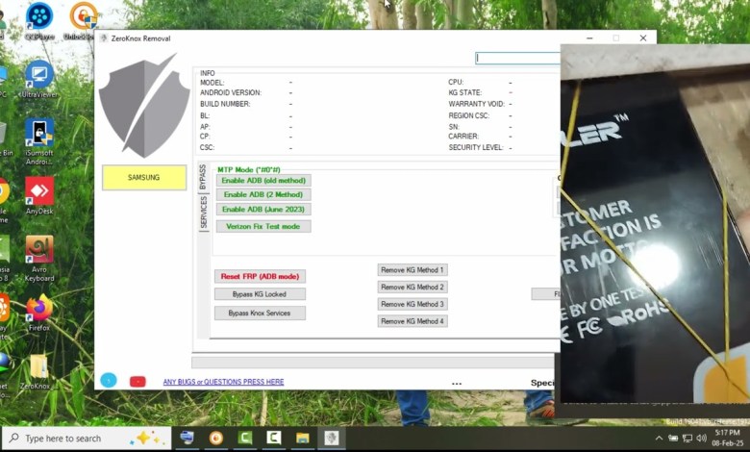Click Bypass Knox Services button
Viewport: 750px width, 452px height.
tap(260, 313)
